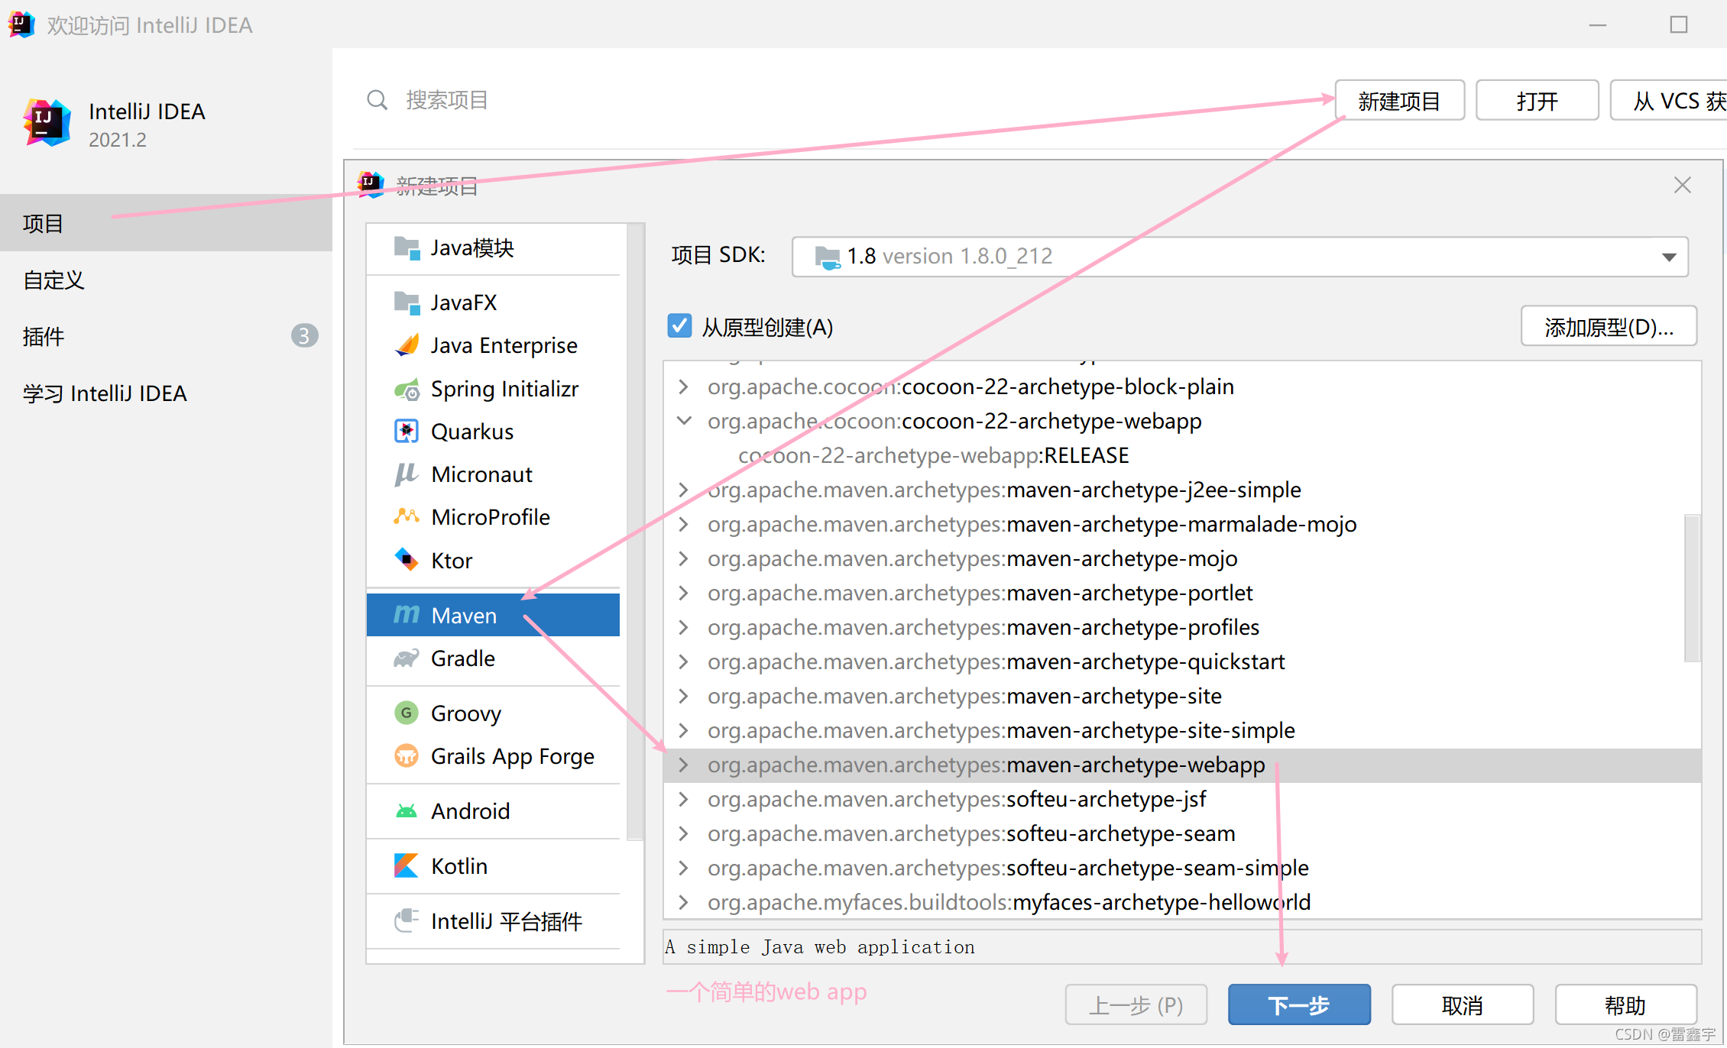
Task: Choose the Ktor generator icon
Action: (x=407, y=560)
